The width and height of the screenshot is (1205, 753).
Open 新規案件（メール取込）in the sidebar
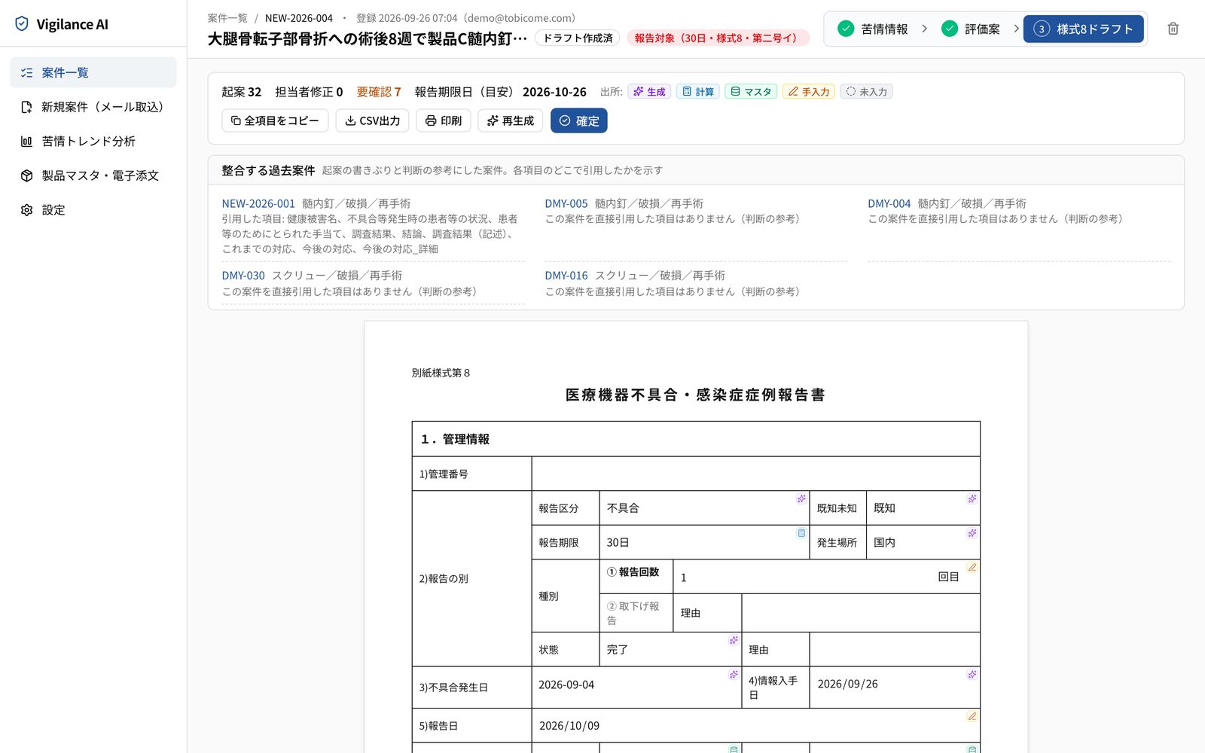[93, 107]
